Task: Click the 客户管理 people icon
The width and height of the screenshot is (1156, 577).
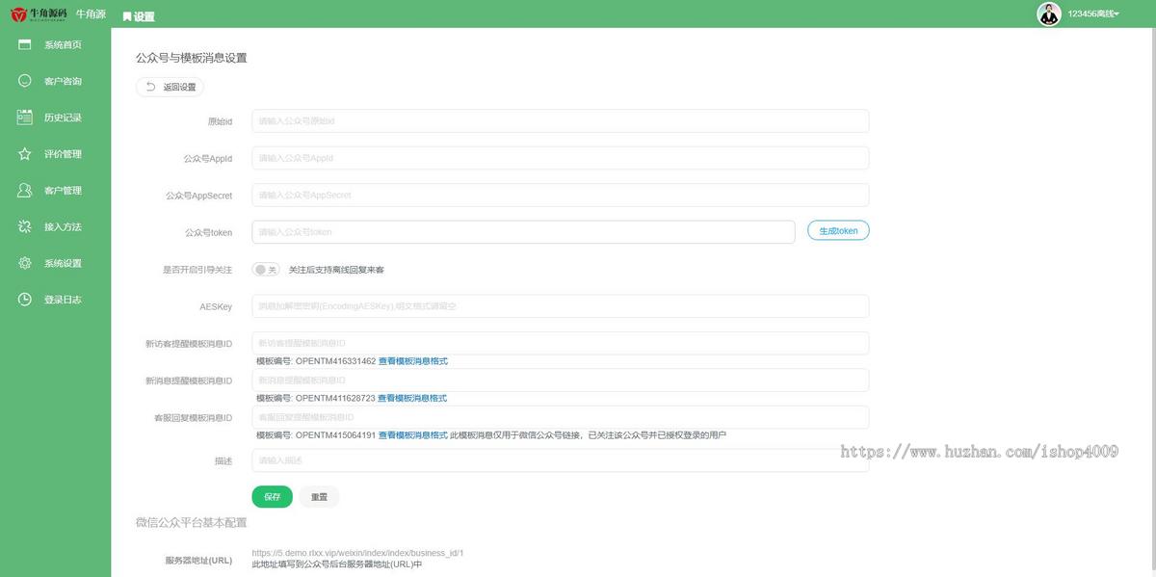Action: (x=25, y=190)
